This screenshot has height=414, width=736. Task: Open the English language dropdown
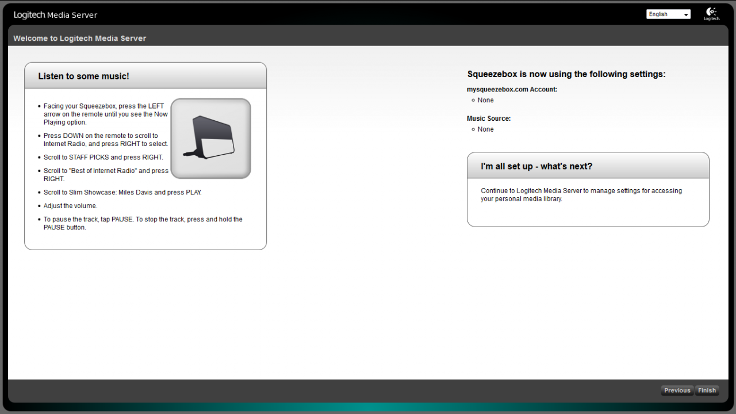coord(668,14)
